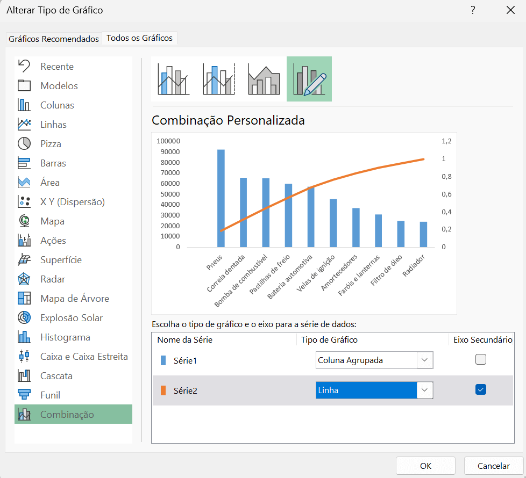This screenshot has height=478, width=526.
Task: Select the Série1 row label
Action: (x=185, y=360)
